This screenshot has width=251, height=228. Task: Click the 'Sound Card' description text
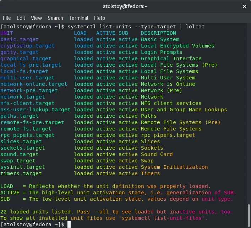[157, 154]
